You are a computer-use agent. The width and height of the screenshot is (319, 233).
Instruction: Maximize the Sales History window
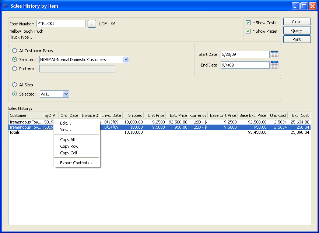(304, 6)
